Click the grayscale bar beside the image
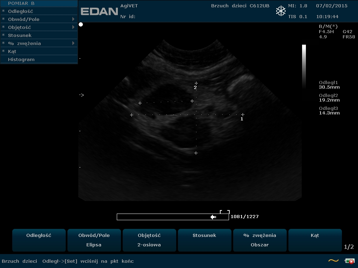Image resolution: width=358 pixels, height=268 pixels. (x=304, y=67)
